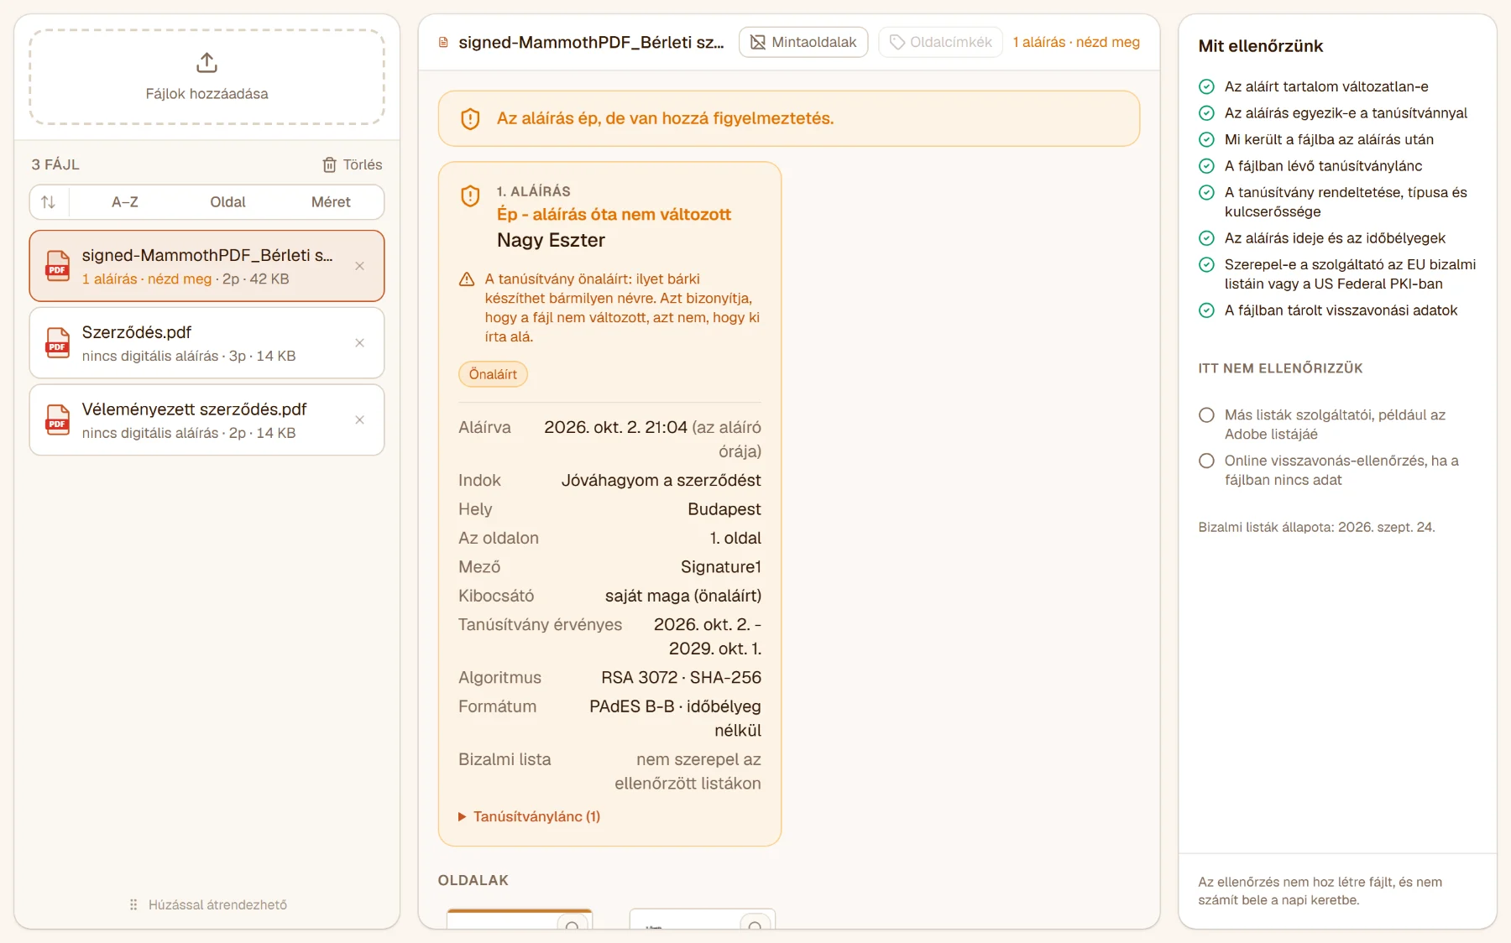The image size is (1511, 943).
Task: Click the check icon beside 'A fájlban lévő tanúsítványlánc'
Action: click(1206, 166)
